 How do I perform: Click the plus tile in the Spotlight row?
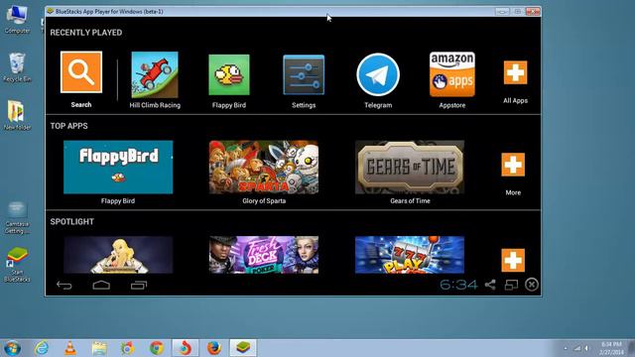[513, 260]
